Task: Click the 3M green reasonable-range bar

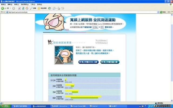Action: (x=75, y=92)
